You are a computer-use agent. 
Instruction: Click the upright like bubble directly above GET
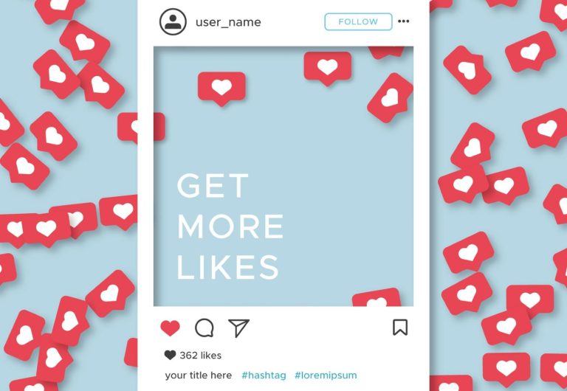tap(221, 89)
